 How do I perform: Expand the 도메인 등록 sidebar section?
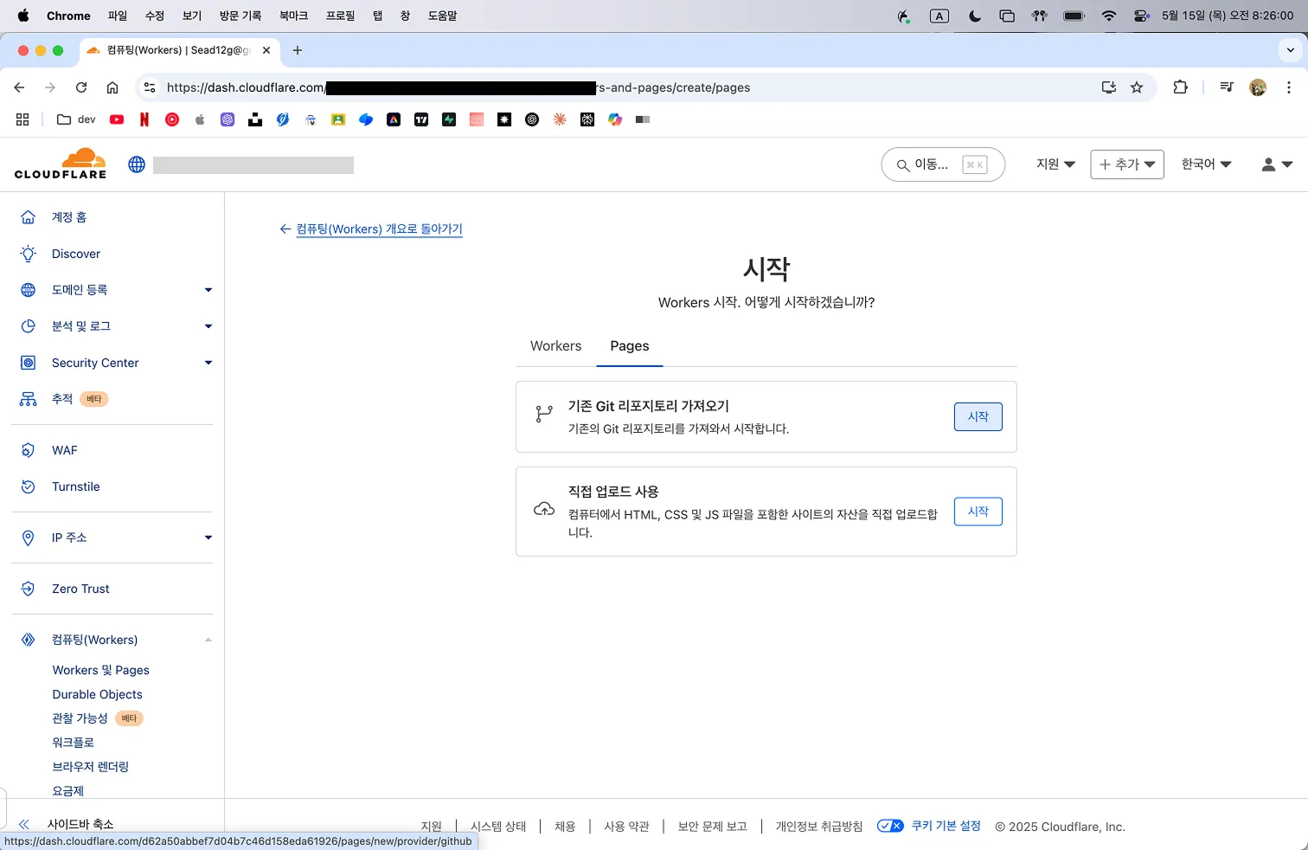(208, 290)
